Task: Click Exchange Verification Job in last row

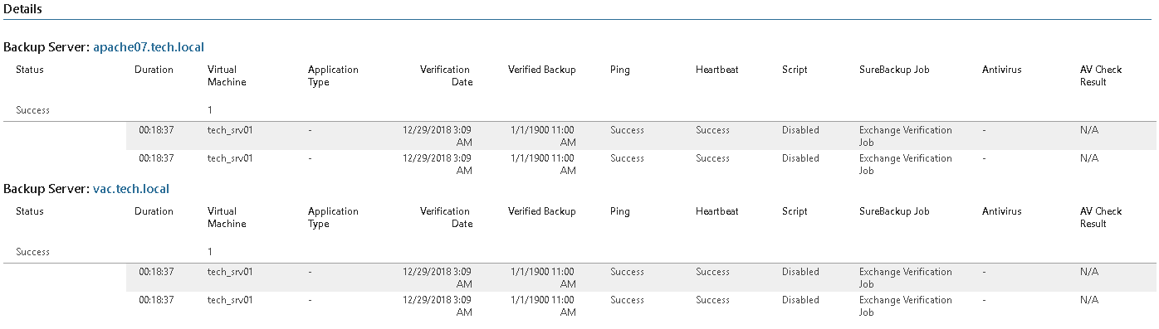Action: pyautogui.click(x=906, y=306)
